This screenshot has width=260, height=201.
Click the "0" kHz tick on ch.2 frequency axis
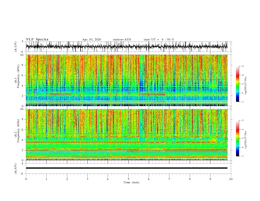(23, 160)
